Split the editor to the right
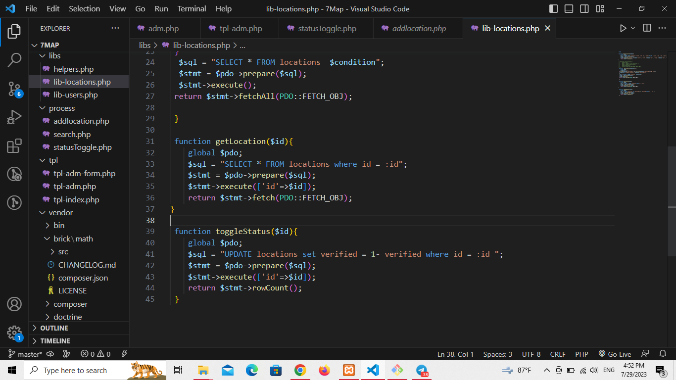Image resolution: width=676 pixels, height=380 pixels. pyautogui.click(x=647, y=28)
